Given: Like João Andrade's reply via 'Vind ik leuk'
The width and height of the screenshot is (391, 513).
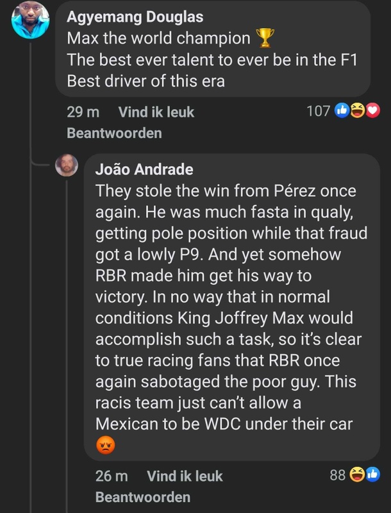Looking at the screenshot, I should [x=185, y=476].
